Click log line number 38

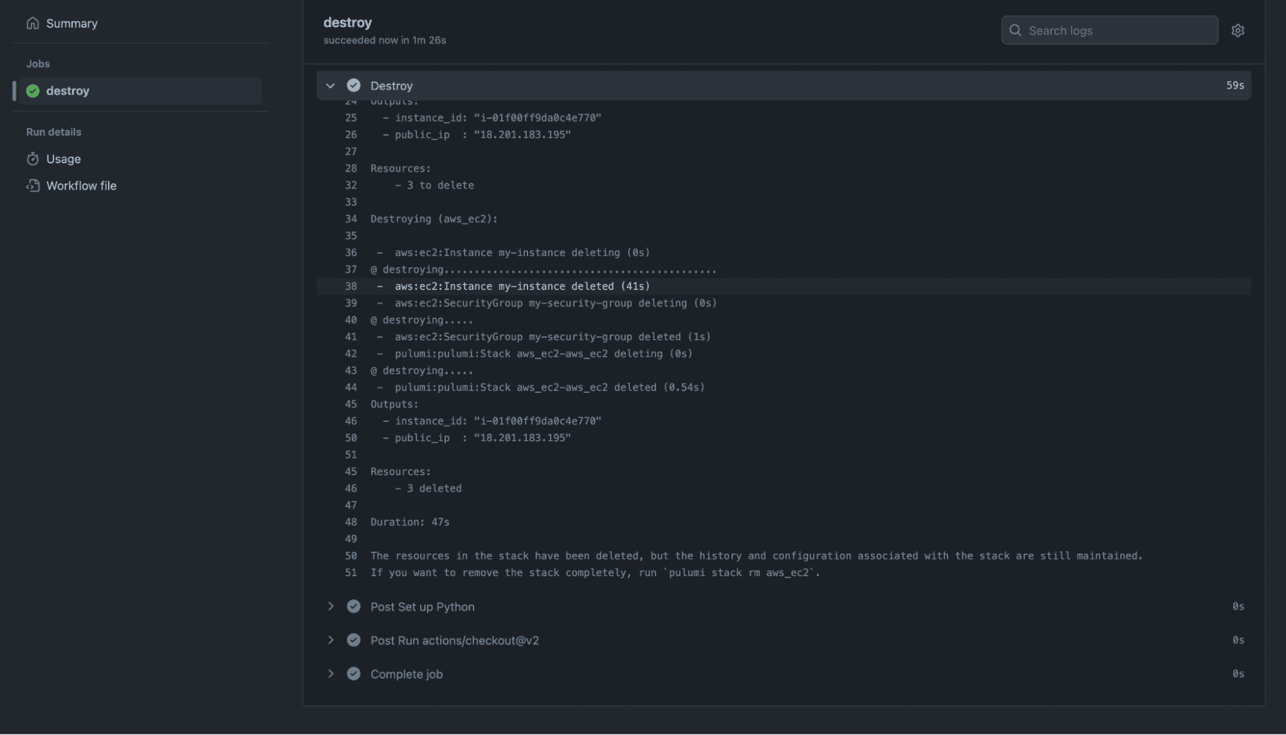(x=351, y=286)
